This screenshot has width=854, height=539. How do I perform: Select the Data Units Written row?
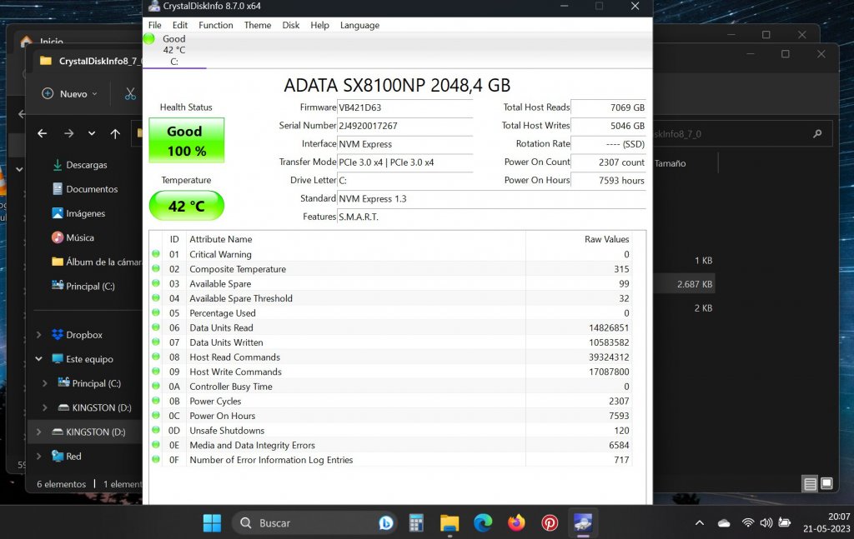click(391, 342)
